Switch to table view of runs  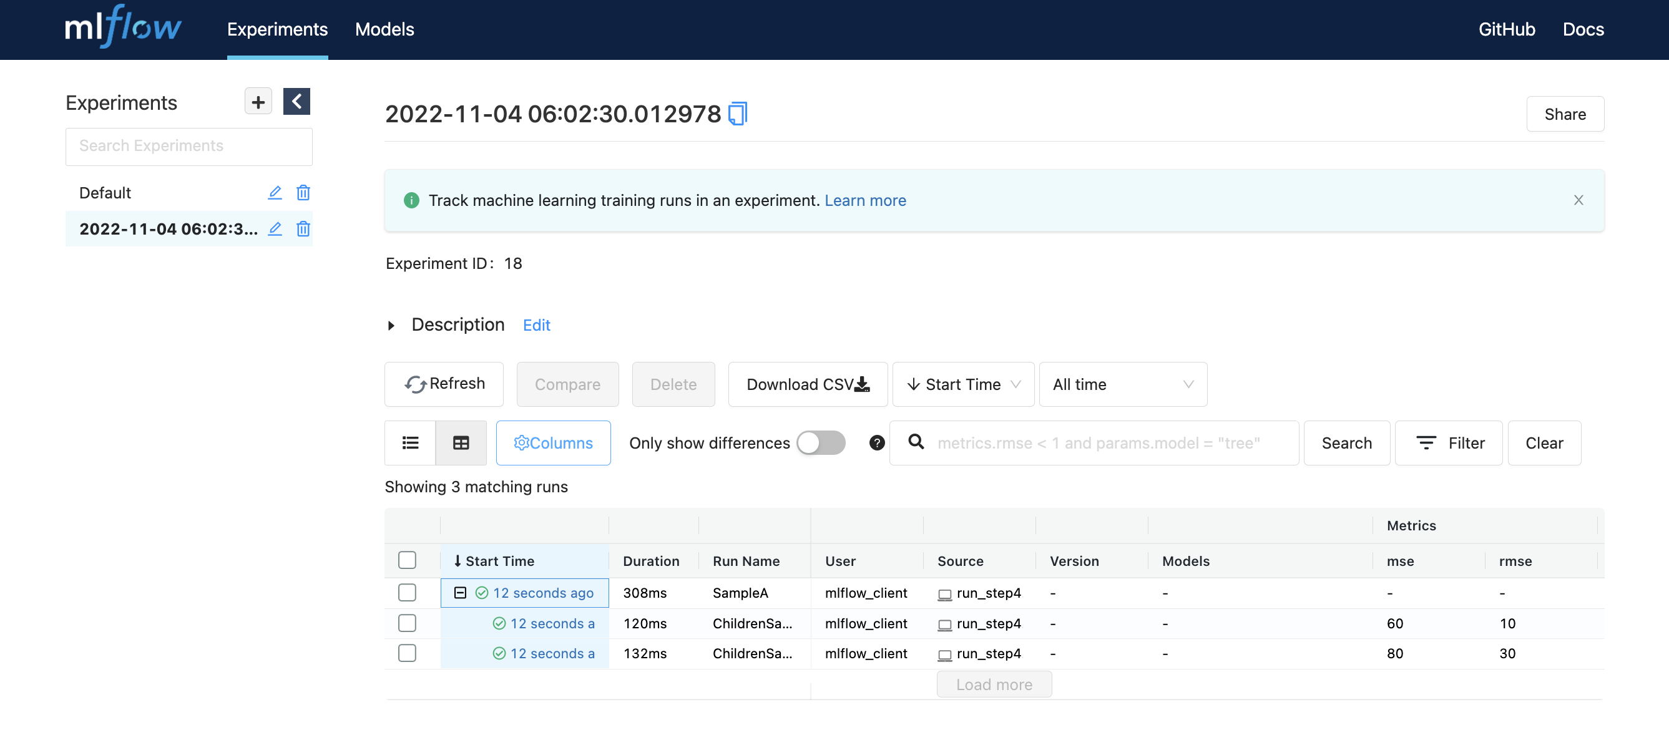461,442
